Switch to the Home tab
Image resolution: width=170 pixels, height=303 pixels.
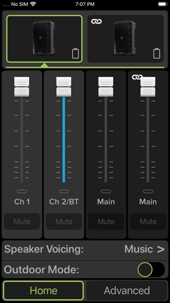[x=43, y=291]
